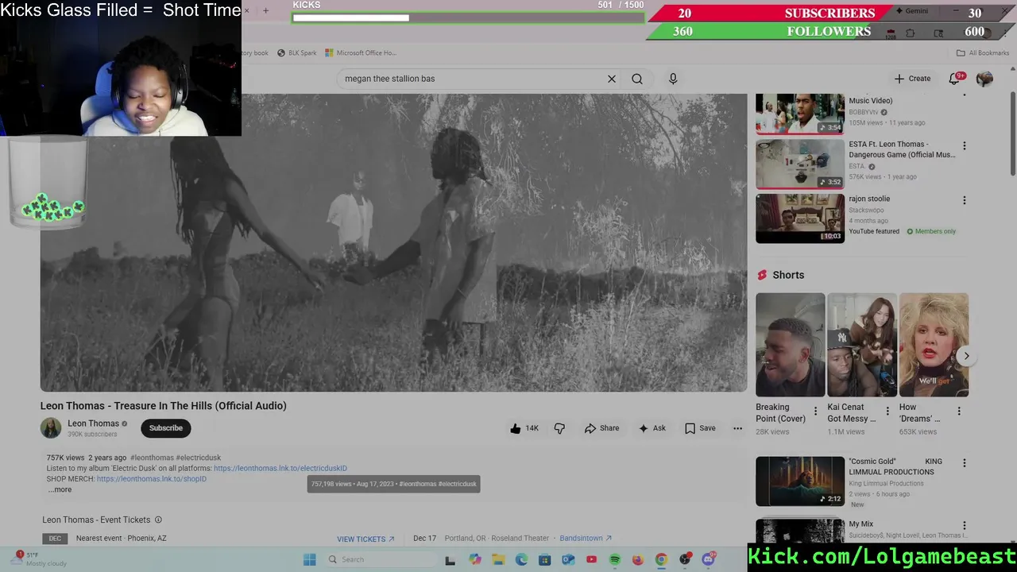Click the Ask button below the video
The height and width of the screenshot is (572, 1017).
[x=652, y=428]
